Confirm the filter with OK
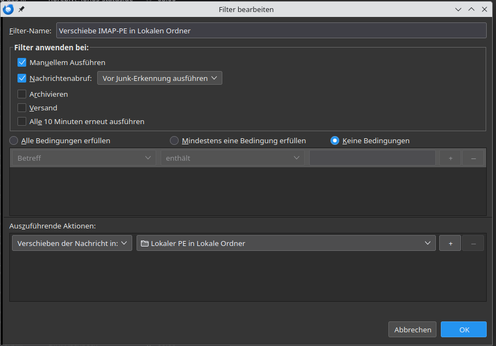The image size is (496, 346). tap(464, 330)
